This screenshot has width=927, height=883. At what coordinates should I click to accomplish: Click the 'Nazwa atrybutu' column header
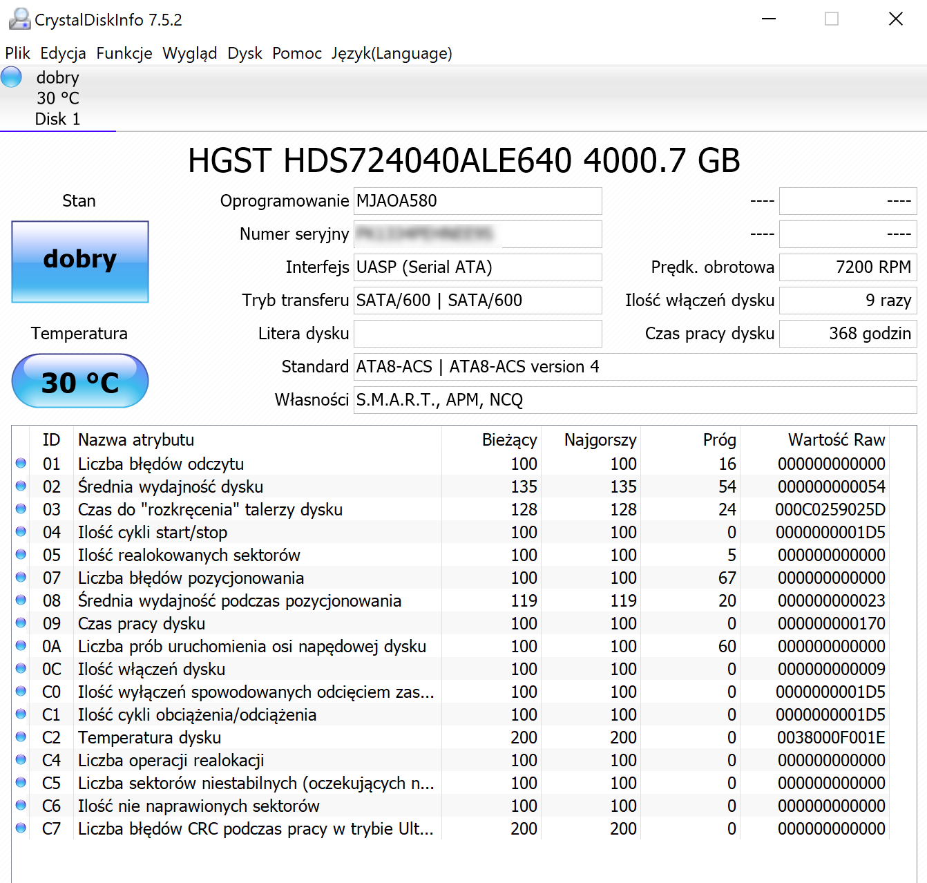(x=257, y=440)
